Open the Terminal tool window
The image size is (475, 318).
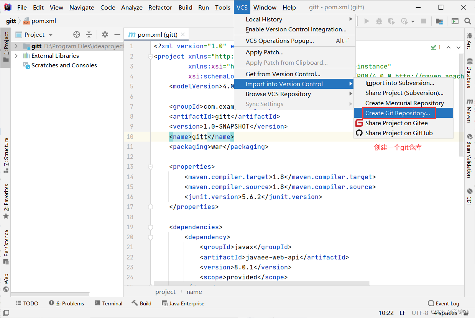(108, 303)
